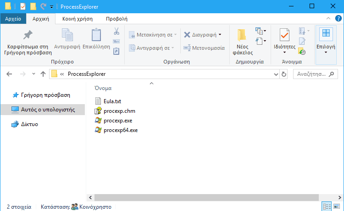Click the Αναζήτηση search box
The width and height of the screenshot is (344, 211).
pos(315,74)
